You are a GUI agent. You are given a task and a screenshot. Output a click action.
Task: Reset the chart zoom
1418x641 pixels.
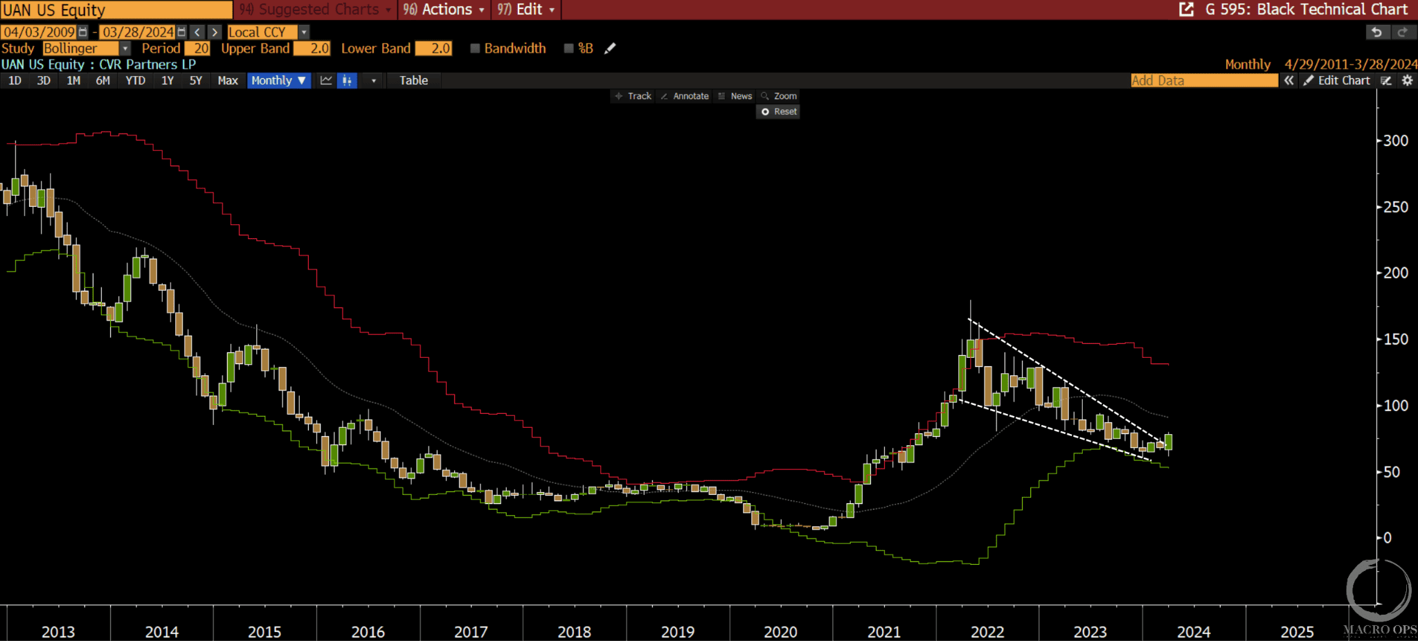(x=778, y=111)
